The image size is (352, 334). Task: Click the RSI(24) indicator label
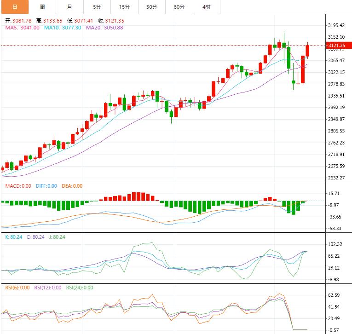pos(80,288)
